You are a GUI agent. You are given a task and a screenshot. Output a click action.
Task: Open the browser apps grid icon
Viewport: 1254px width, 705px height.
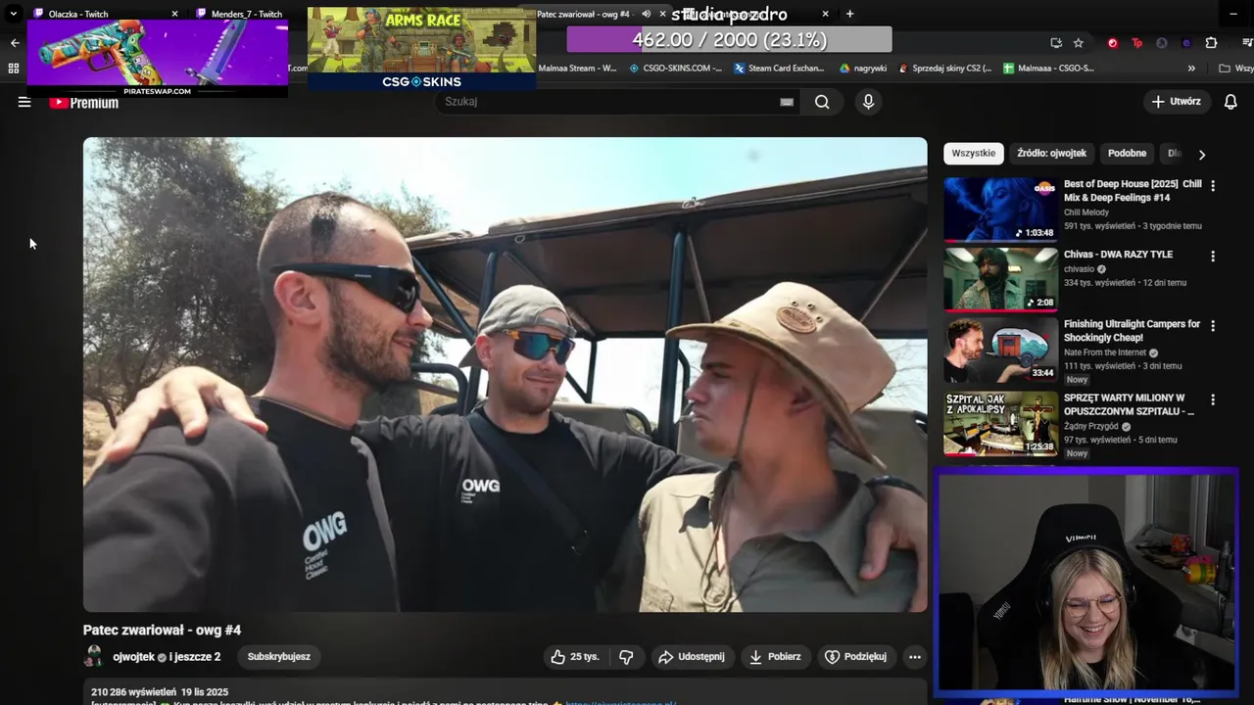click(x=13, y=69)
